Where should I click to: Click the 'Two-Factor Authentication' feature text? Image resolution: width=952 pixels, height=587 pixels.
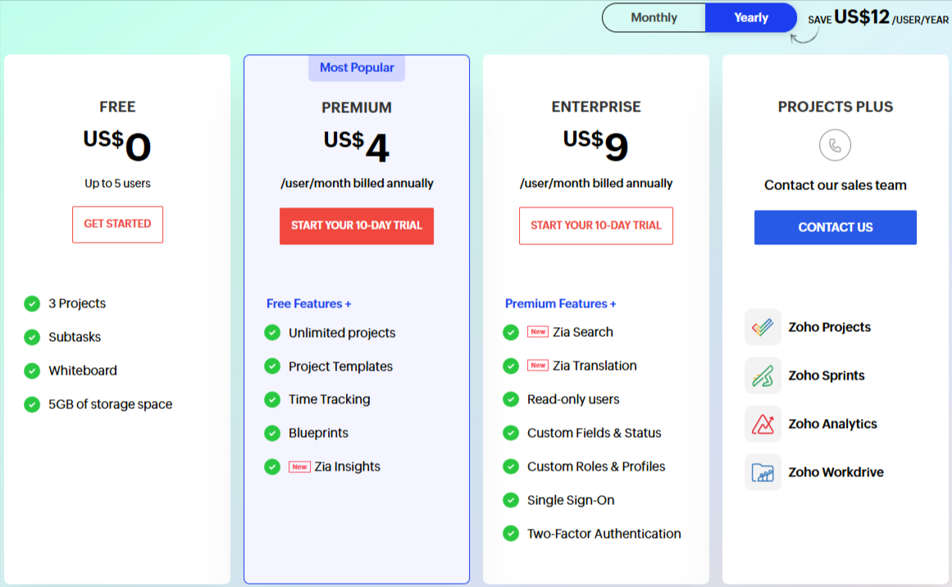coord(604,534)
